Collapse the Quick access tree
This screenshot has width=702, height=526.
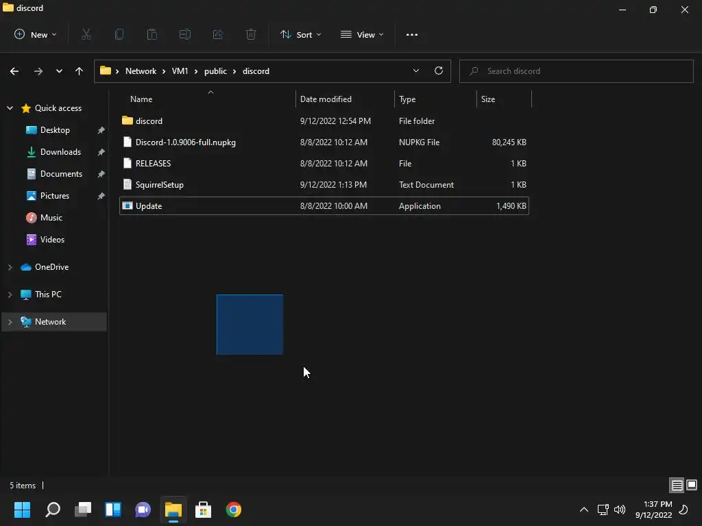coord(10,108)
